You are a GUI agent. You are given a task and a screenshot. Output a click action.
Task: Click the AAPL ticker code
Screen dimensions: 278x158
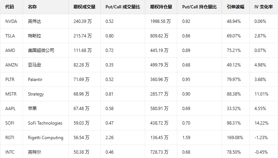[11, 109]
